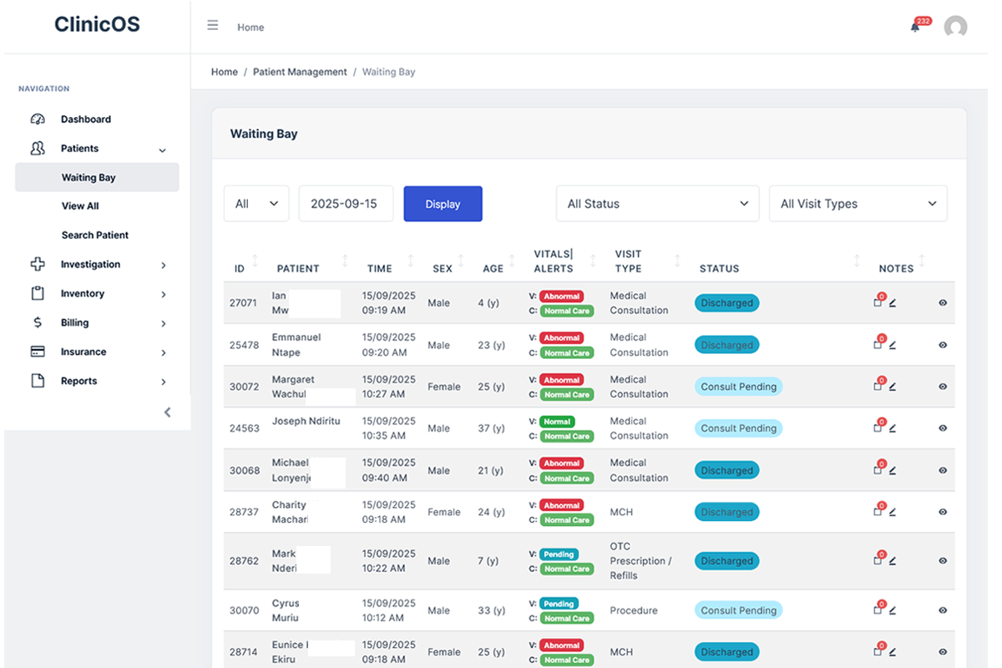Open notifications via the bell icon
Screen dimensions: 1002x668
915,27
